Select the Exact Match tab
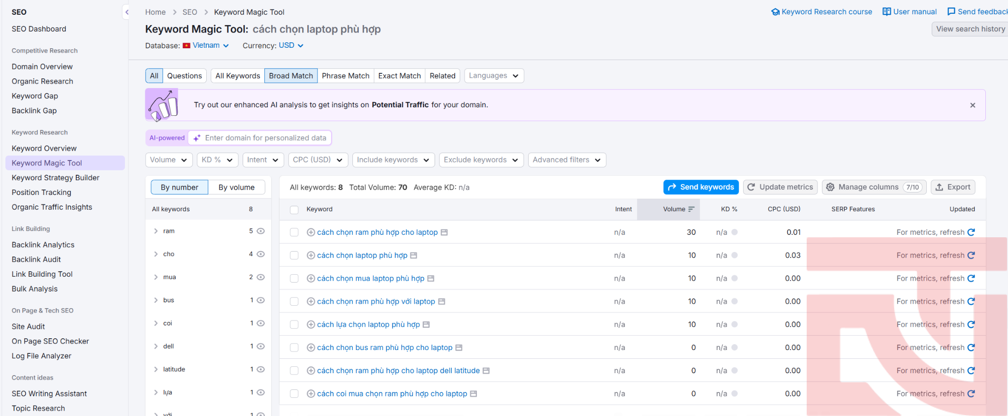Viewport: 1008px width, 416px height. [x=400, y=76]
